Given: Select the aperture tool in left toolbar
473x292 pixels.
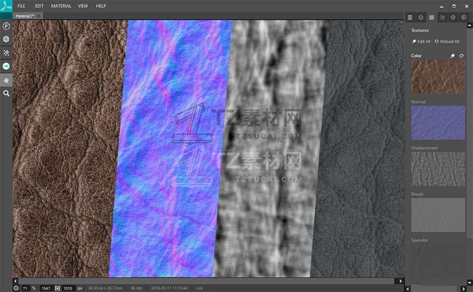Looking at the screenshot, I should pos(6,39).
